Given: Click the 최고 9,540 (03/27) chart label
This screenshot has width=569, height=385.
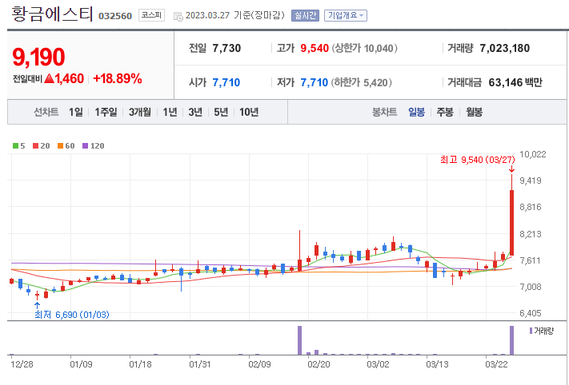Looking at the screenshot, I should (477, 160).
